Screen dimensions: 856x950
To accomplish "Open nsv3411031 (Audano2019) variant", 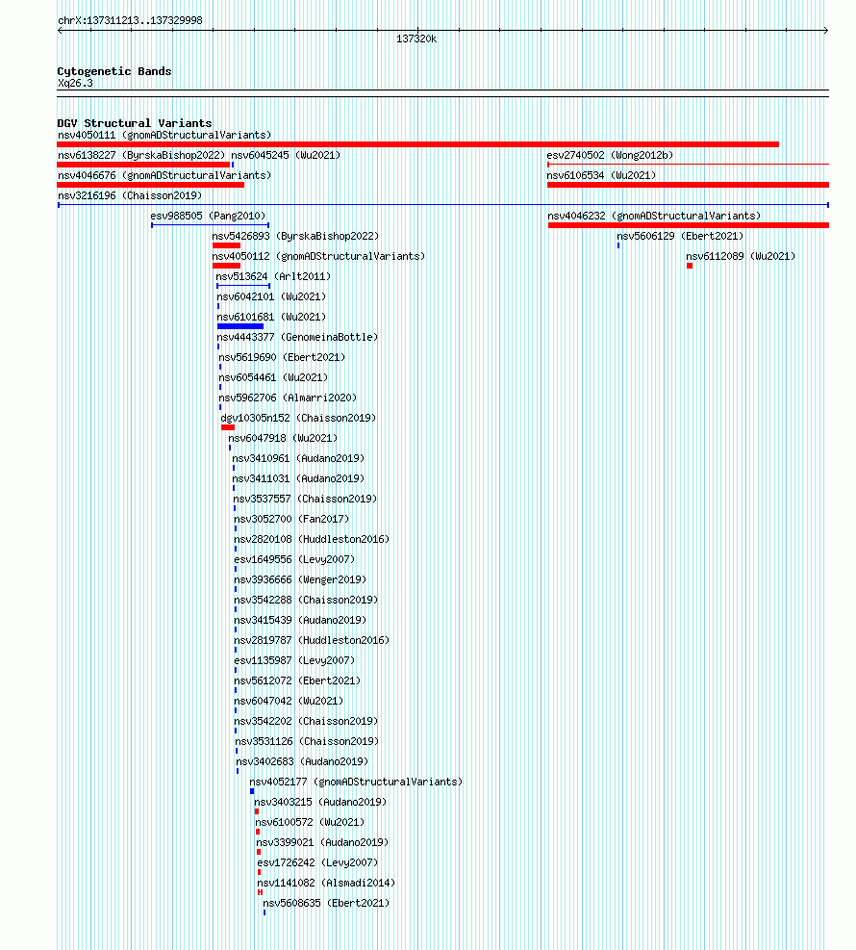I will click(298, 478).
